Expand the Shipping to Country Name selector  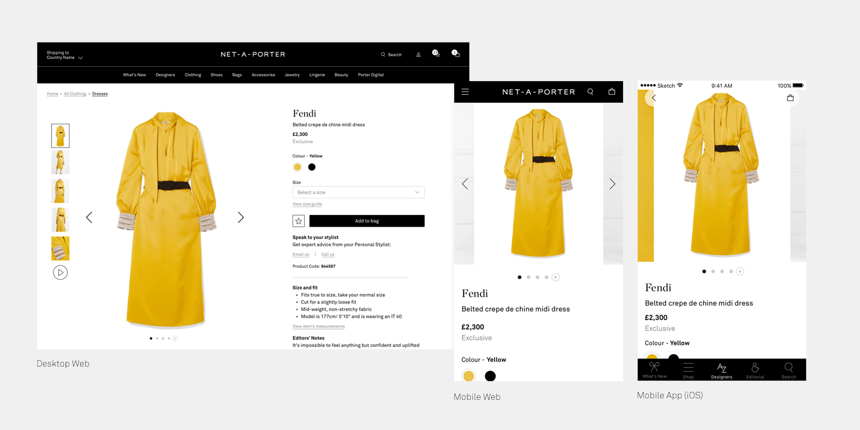[64, 55]
